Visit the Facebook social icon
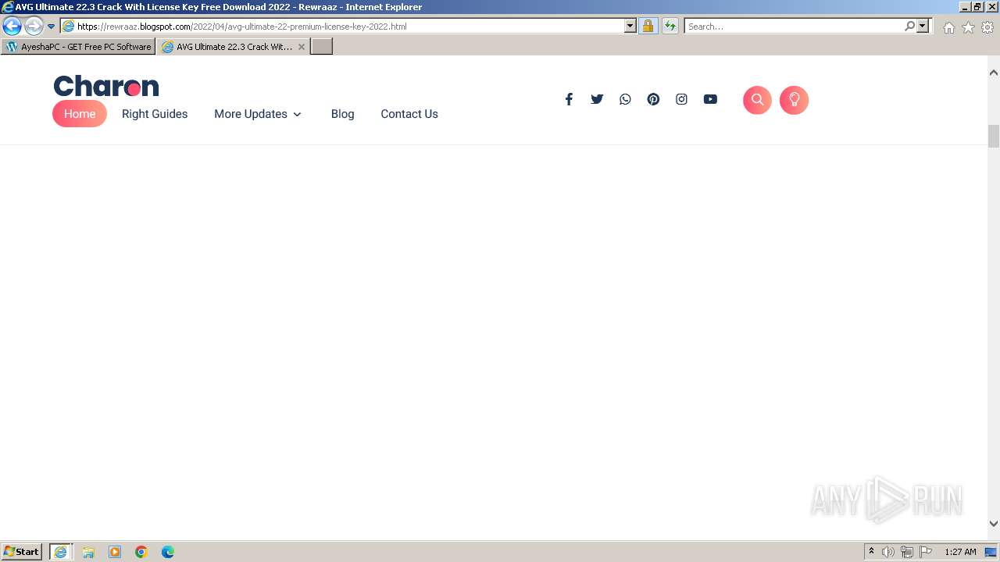This screenshot has width=1000, height=562. click(569, 99)
